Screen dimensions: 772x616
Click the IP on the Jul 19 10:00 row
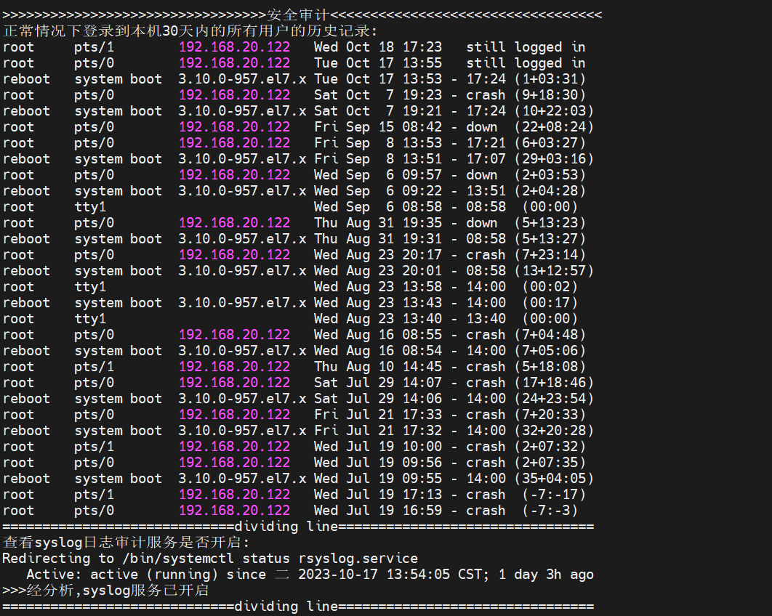tap(234, 447)
